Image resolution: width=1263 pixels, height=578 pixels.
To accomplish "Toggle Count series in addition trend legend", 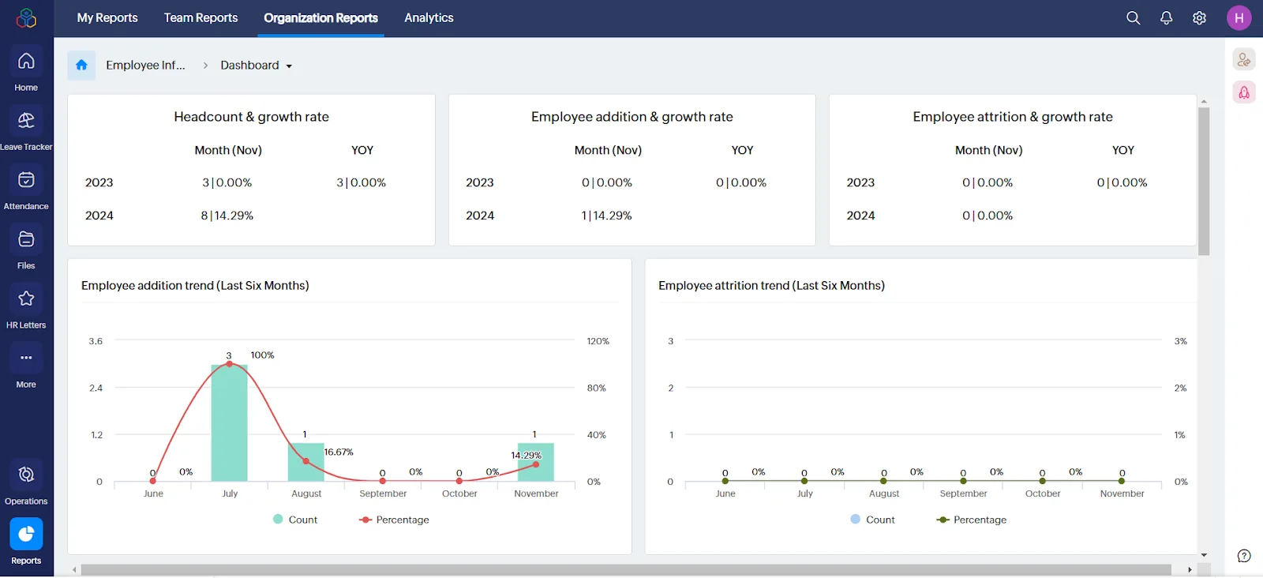I will 295,520.
